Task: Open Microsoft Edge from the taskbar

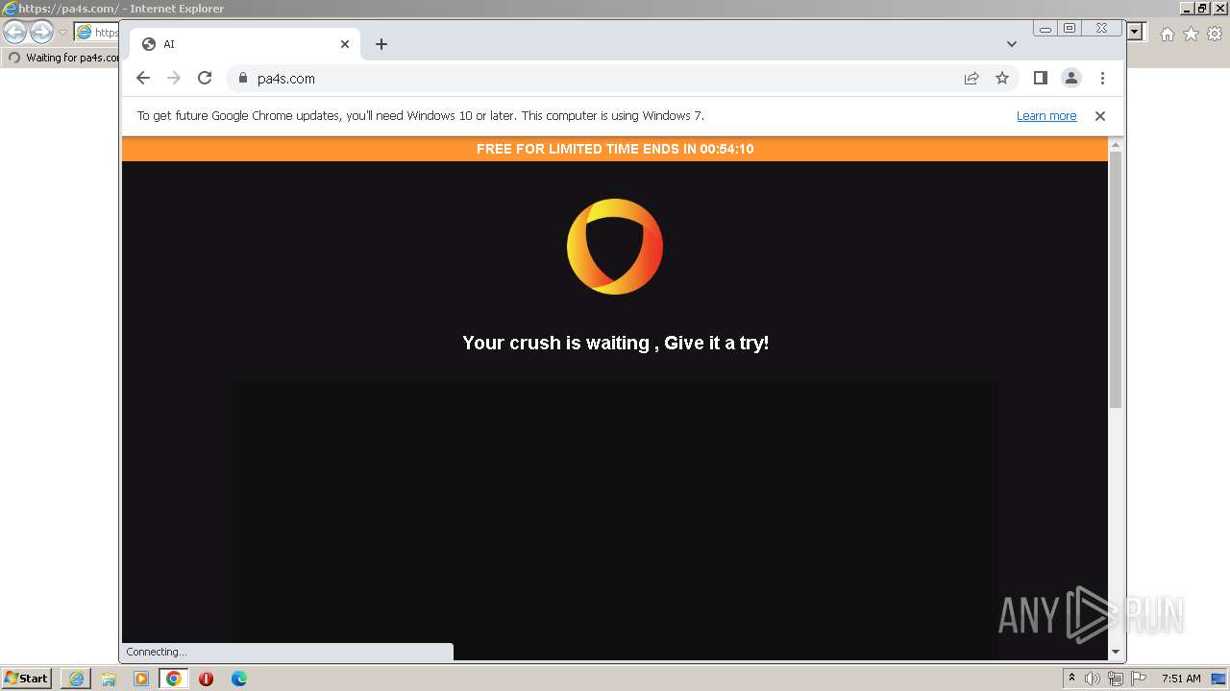Action: [239, 679]
